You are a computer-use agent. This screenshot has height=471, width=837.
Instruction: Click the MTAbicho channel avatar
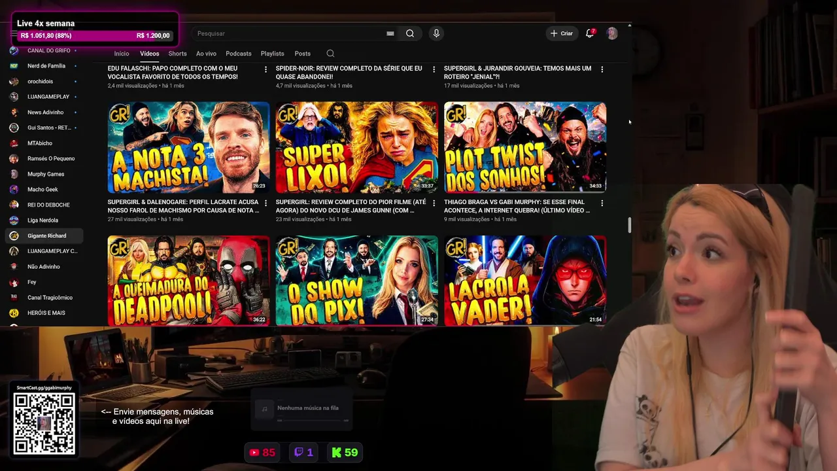tap(14, 143)
